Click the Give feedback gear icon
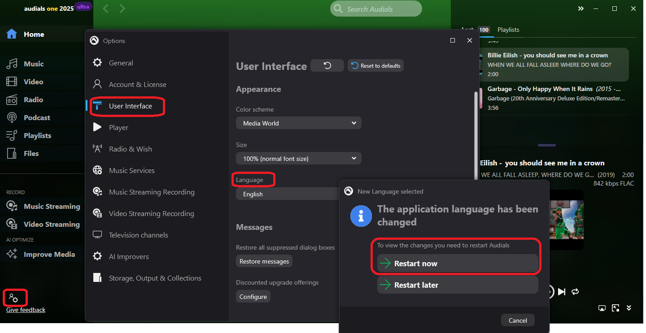The width and height of the screenshot is (646, 333). coord(15,297)
